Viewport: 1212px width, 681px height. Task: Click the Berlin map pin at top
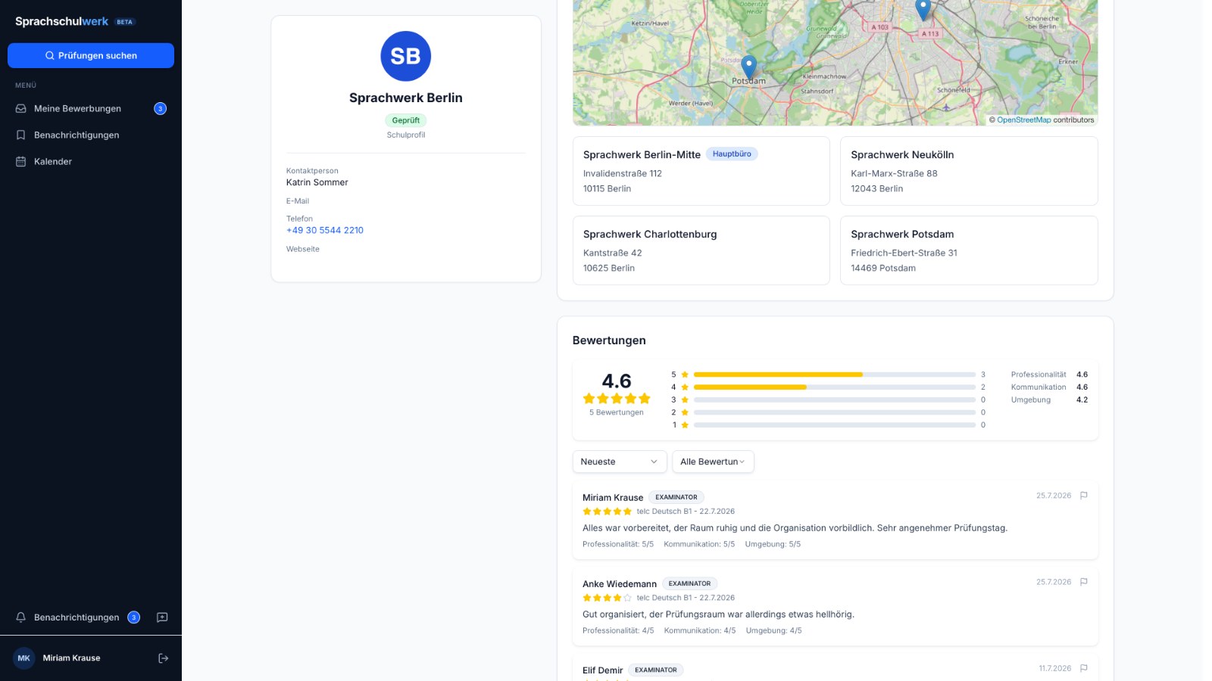923,9
